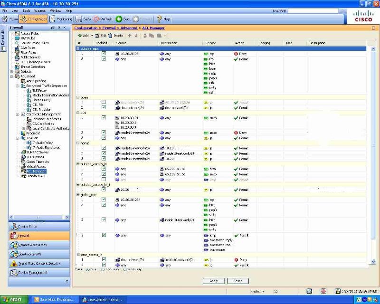Click the Copy icon in ACL toolbar
Image resolution: width=380 pixels, height=304 pixels.
tap(152, 36)
